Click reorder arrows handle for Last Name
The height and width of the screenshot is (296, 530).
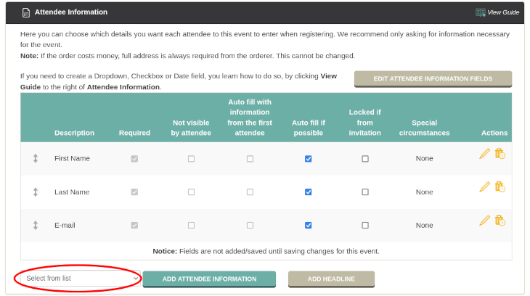point(36,192)
